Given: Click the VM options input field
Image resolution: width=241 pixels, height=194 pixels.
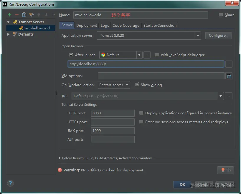Looking at the screenshot, I should click(x=161, y=76).
